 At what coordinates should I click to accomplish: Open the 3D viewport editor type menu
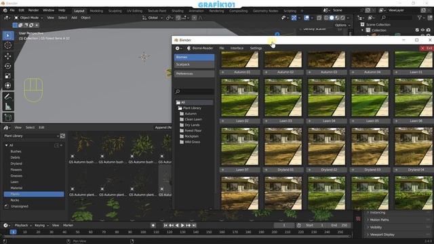point(7,18)
